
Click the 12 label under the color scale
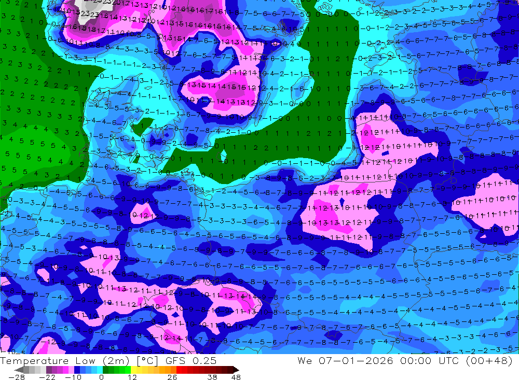pos(132,377)
